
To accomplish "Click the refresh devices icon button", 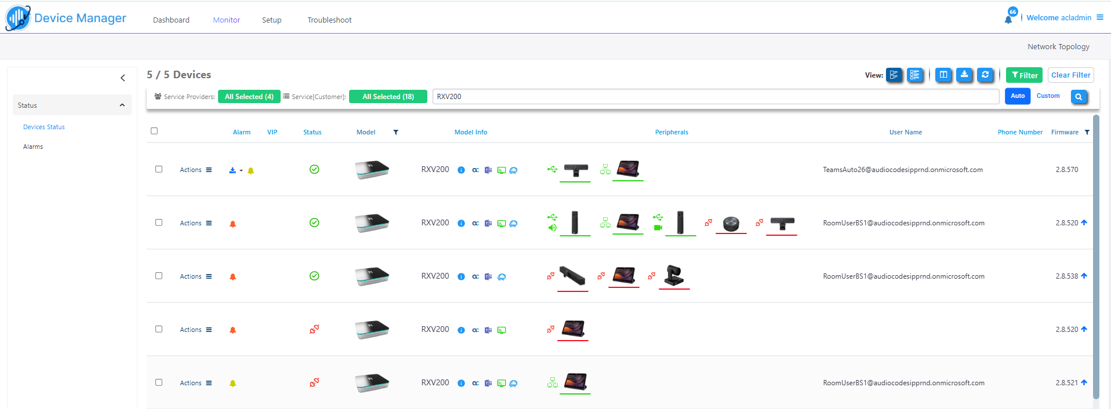I will 985,75.
